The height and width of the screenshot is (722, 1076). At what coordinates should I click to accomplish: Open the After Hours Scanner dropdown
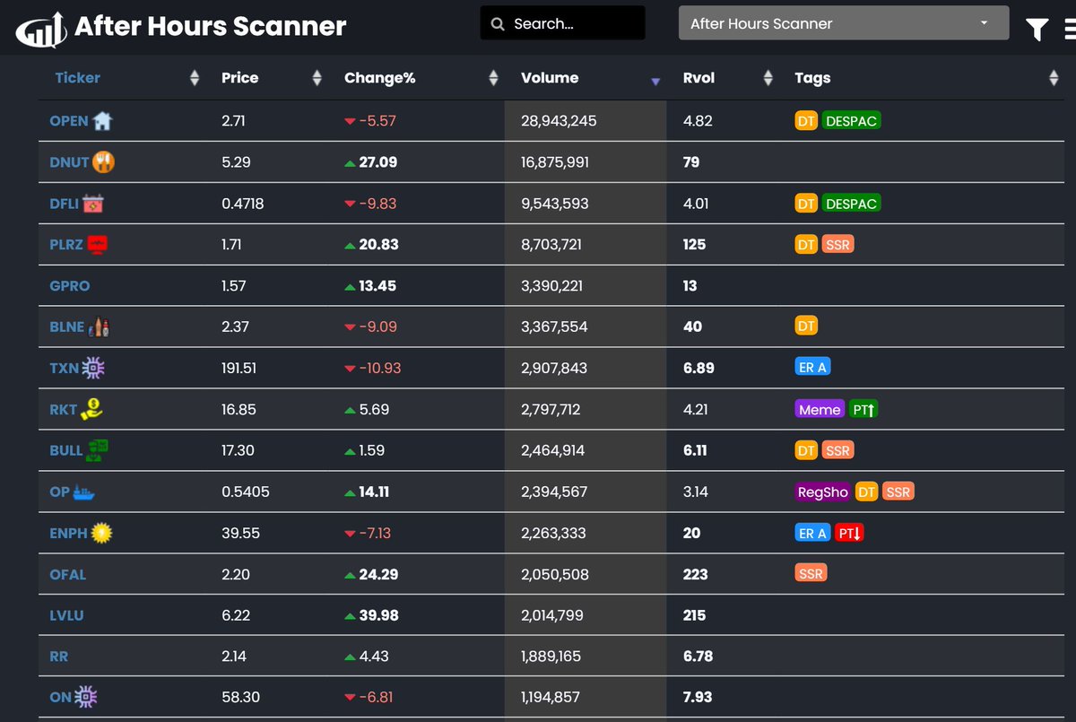[844, 23]
